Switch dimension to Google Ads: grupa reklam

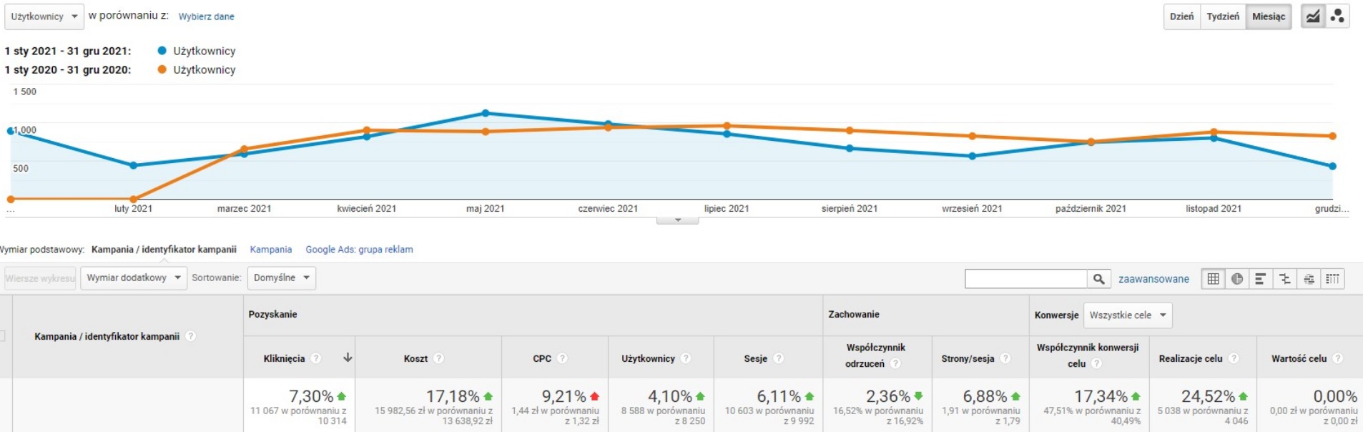[x=359, y=250]
